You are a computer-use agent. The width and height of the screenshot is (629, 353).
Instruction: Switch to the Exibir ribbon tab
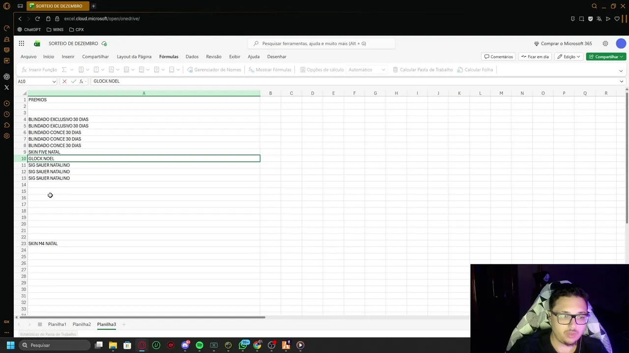(x=235, y=57)
